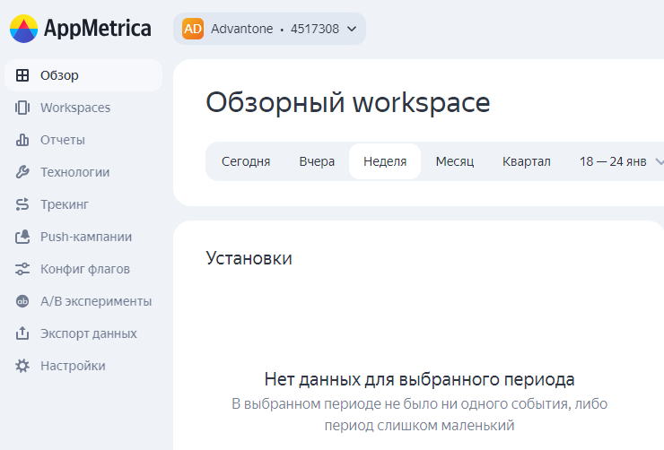Viewport: 664px width, 450px height.
Task: Click the Трекинг arrows icon
Action: [22, 204]
